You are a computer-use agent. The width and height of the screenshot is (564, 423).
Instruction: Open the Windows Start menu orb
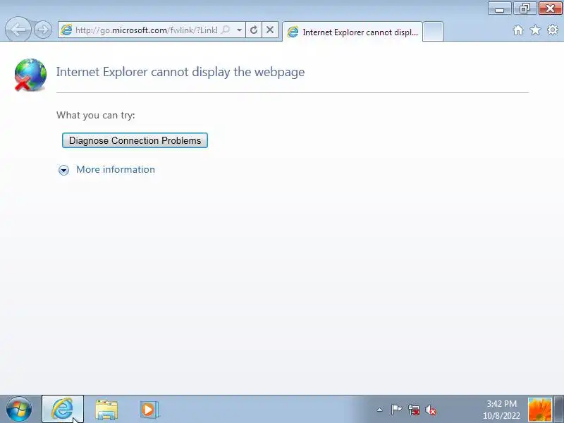[19, 409]
